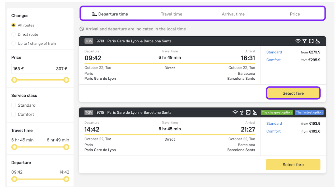
Task: Click the power socket icon on train 9715
Action: point(248,112)
